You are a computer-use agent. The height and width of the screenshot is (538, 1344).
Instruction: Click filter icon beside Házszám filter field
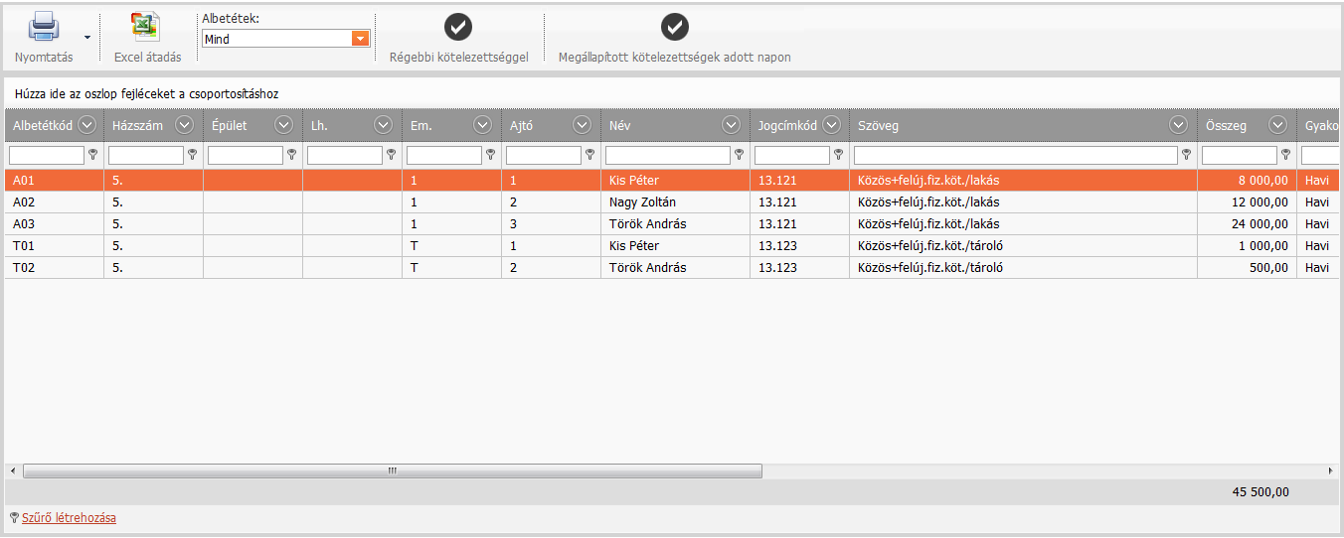192,155
